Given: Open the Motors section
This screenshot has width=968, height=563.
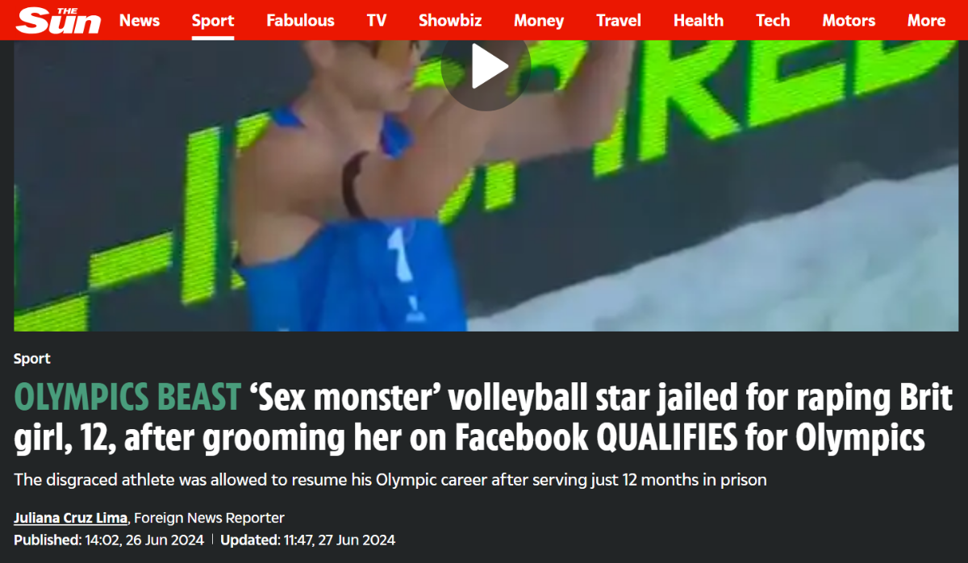Looking at the screenshot, I should coord(849,20).
